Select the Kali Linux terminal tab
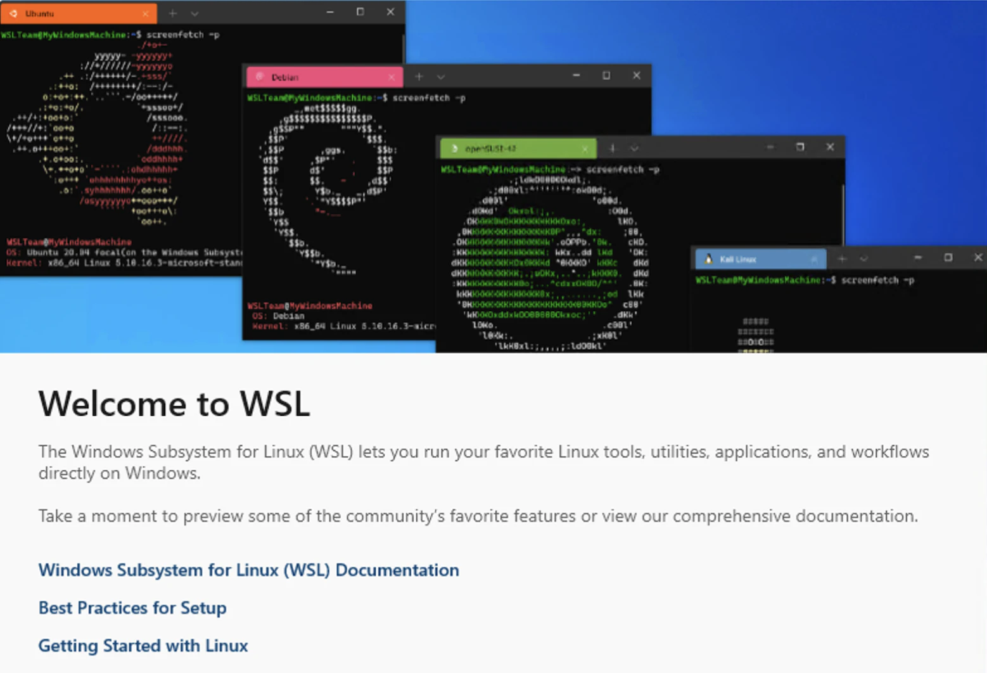 tap(761, 259)
